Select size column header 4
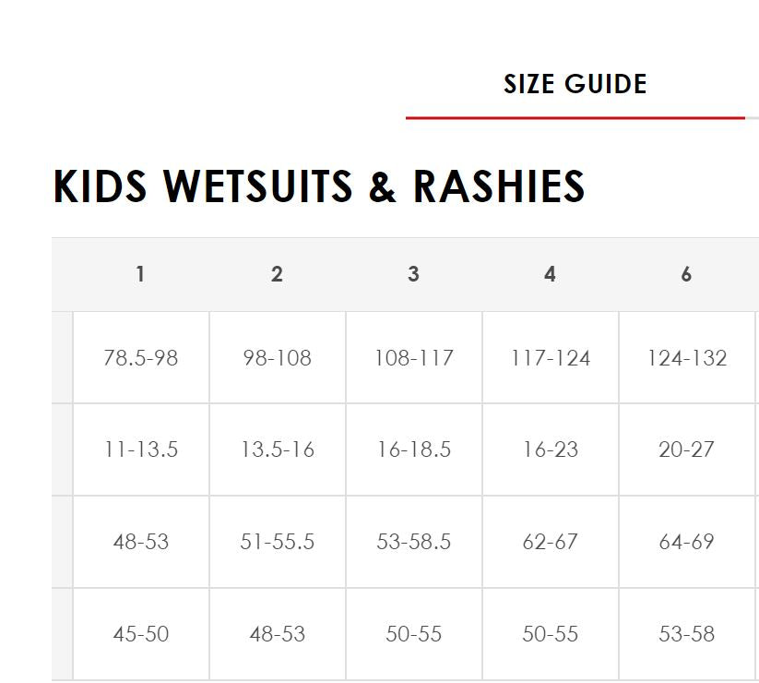The image size is (759, 683). 550,274
